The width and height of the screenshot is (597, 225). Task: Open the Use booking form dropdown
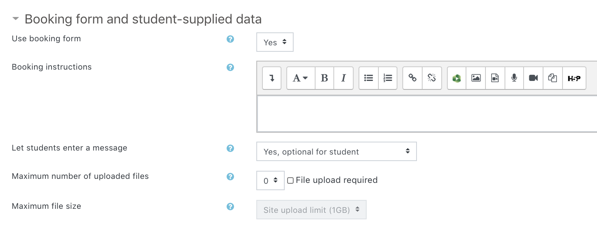click(275, 42)
